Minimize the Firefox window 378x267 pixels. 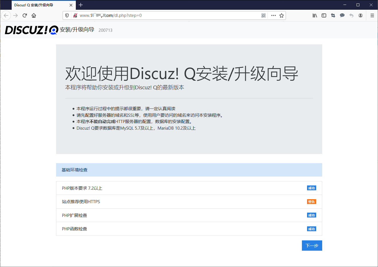[345, 5]
